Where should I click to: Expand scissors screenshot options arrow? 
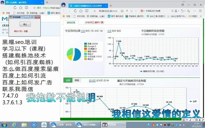pyautogui.click(x=179, y=11)
